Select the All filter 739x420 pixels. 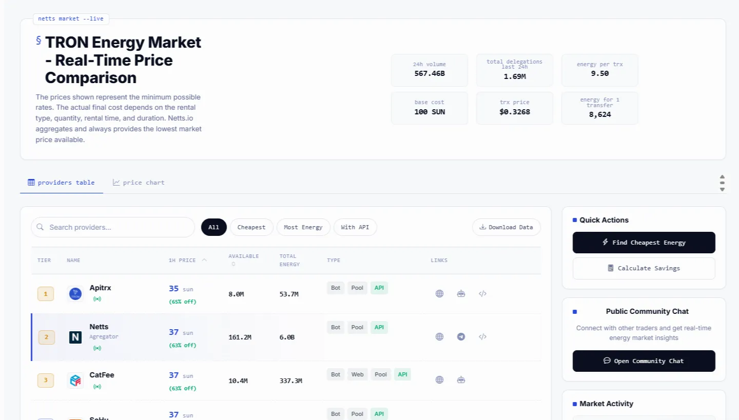pos(214,227)
